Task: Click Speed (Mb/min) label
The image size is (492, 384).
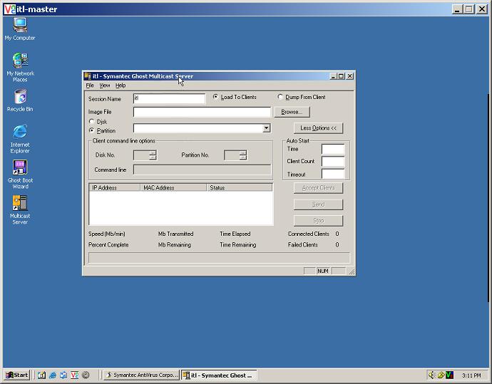Action: click(107, 234)
